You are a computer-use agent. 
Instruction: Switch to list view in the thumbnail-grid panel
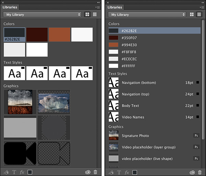pyautogui.click(x=94, y=14)
